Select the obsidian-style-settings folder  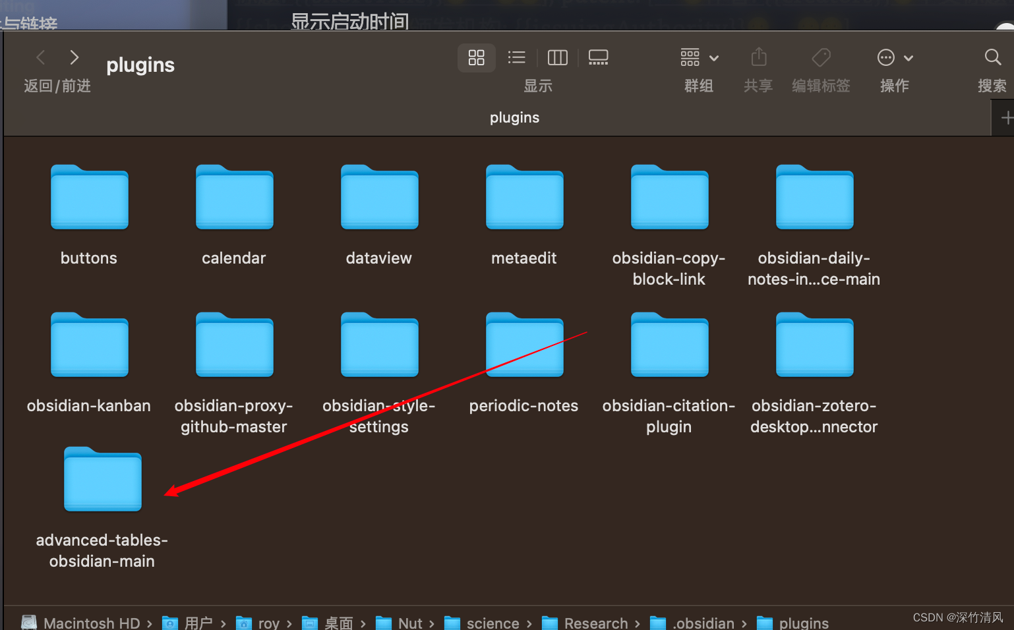coord(380,345)
